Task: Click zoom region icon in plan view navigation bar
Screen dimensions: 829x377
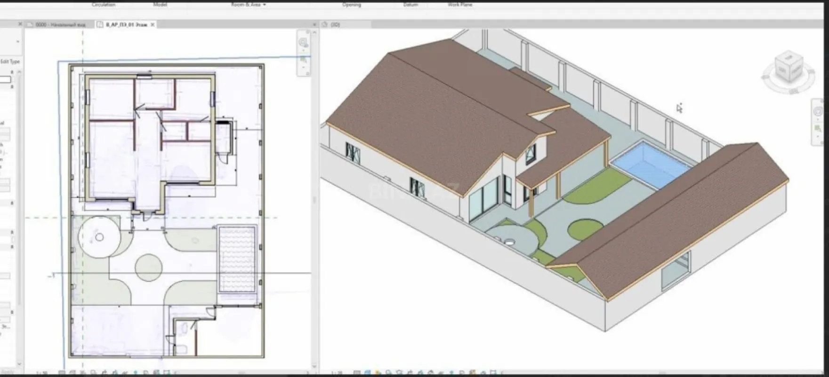Action: pyautogui.click(x=303, y=60)
